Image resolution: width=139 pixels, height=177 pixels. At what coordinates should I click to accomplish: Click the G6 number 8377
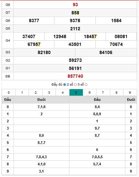click(x=34, y=20)
